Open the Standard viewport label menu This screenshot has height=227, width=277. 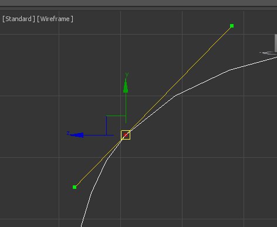[x=19, y=19]
